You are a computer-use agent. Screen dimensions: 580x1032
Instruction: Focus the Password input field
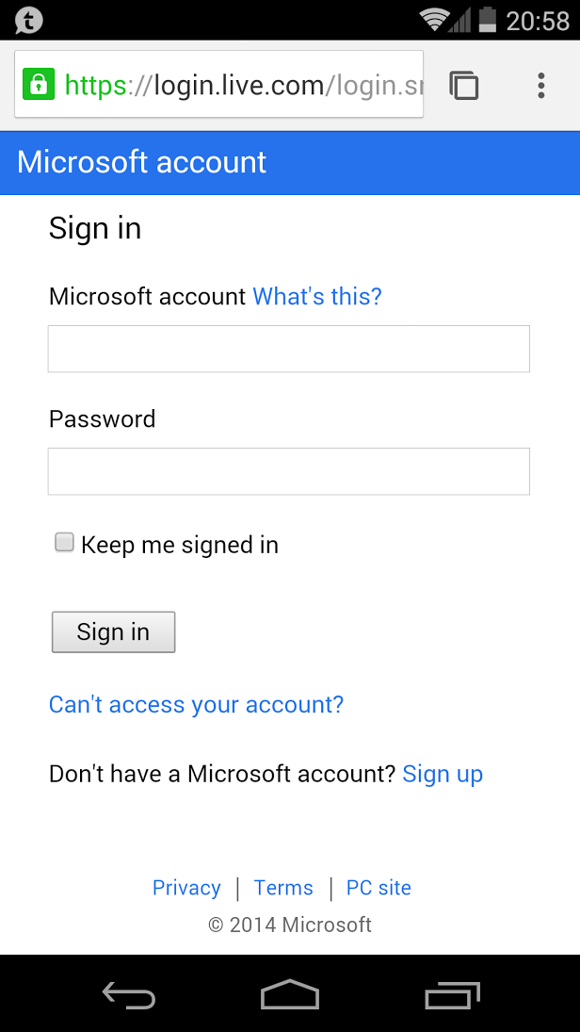point(288,471)
